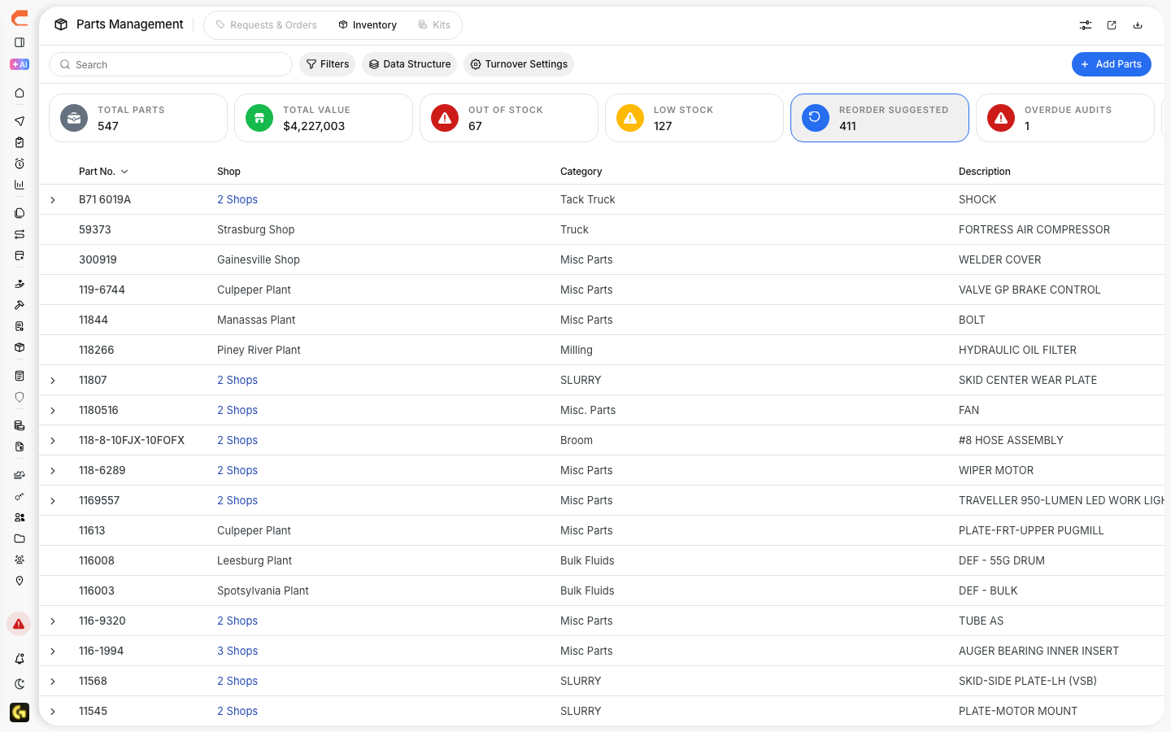Open the home icon in the sidebar
This screenshot has width=1171, height=732.
tap(20, 94)
